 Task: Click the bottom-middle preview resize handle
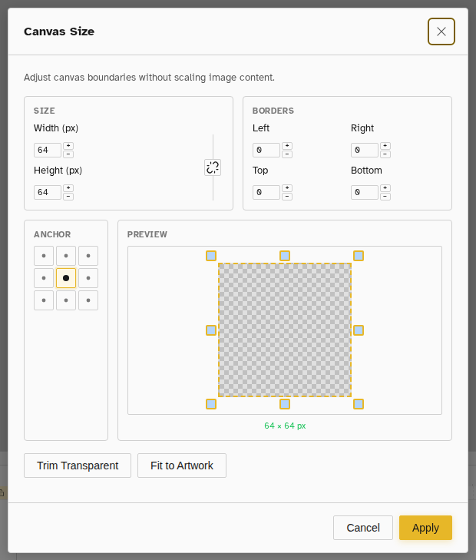point(285,404)
